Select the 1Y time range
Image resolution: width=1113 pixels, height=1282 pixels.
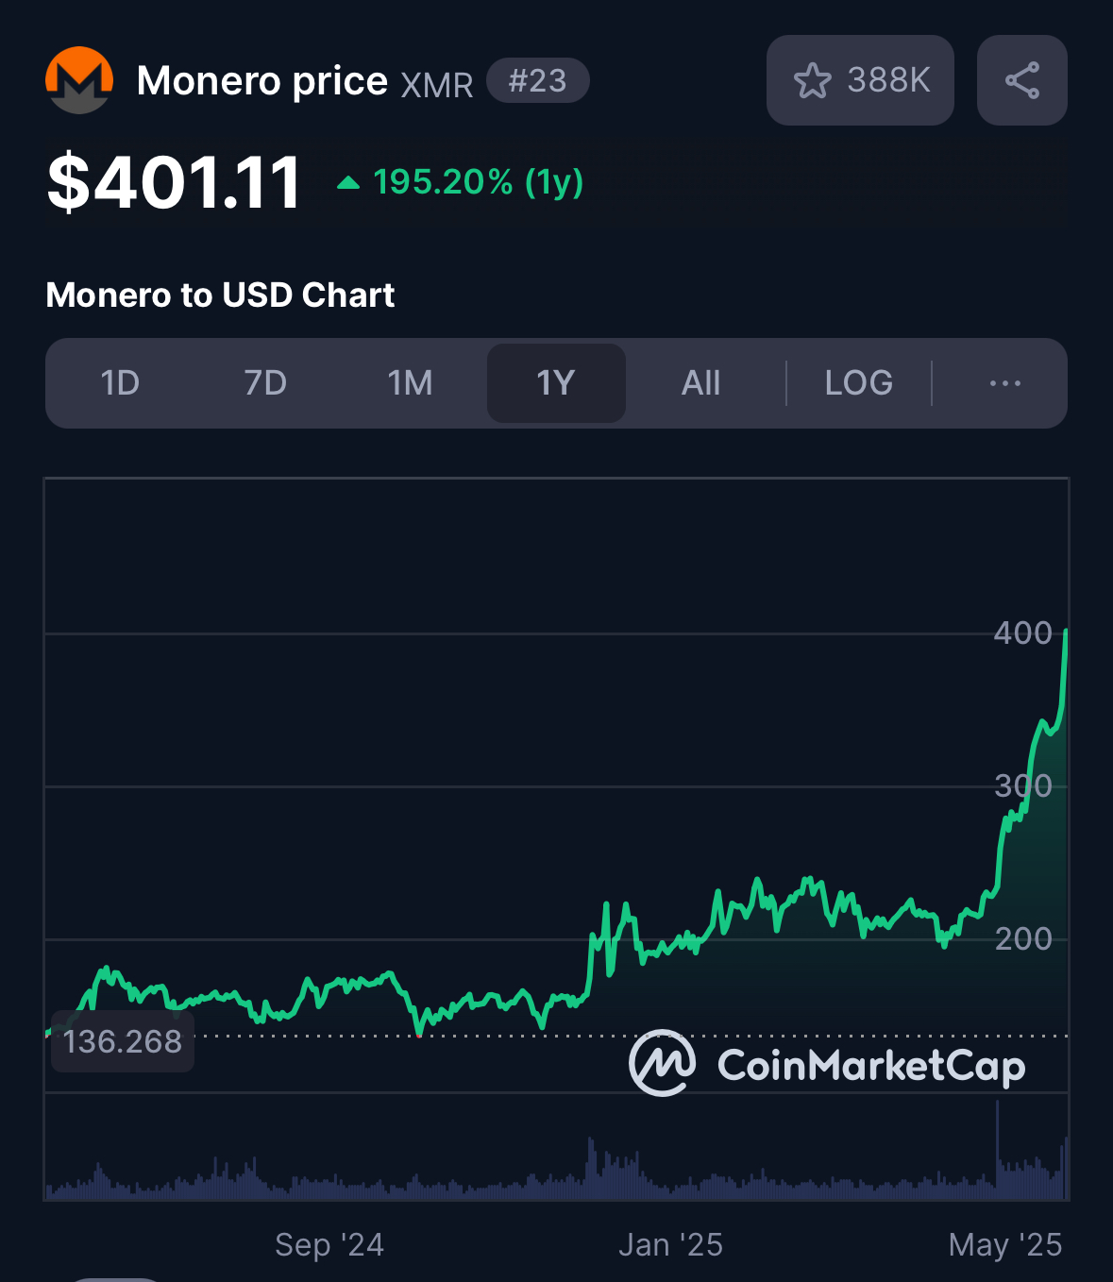click(x=556, y=383)
